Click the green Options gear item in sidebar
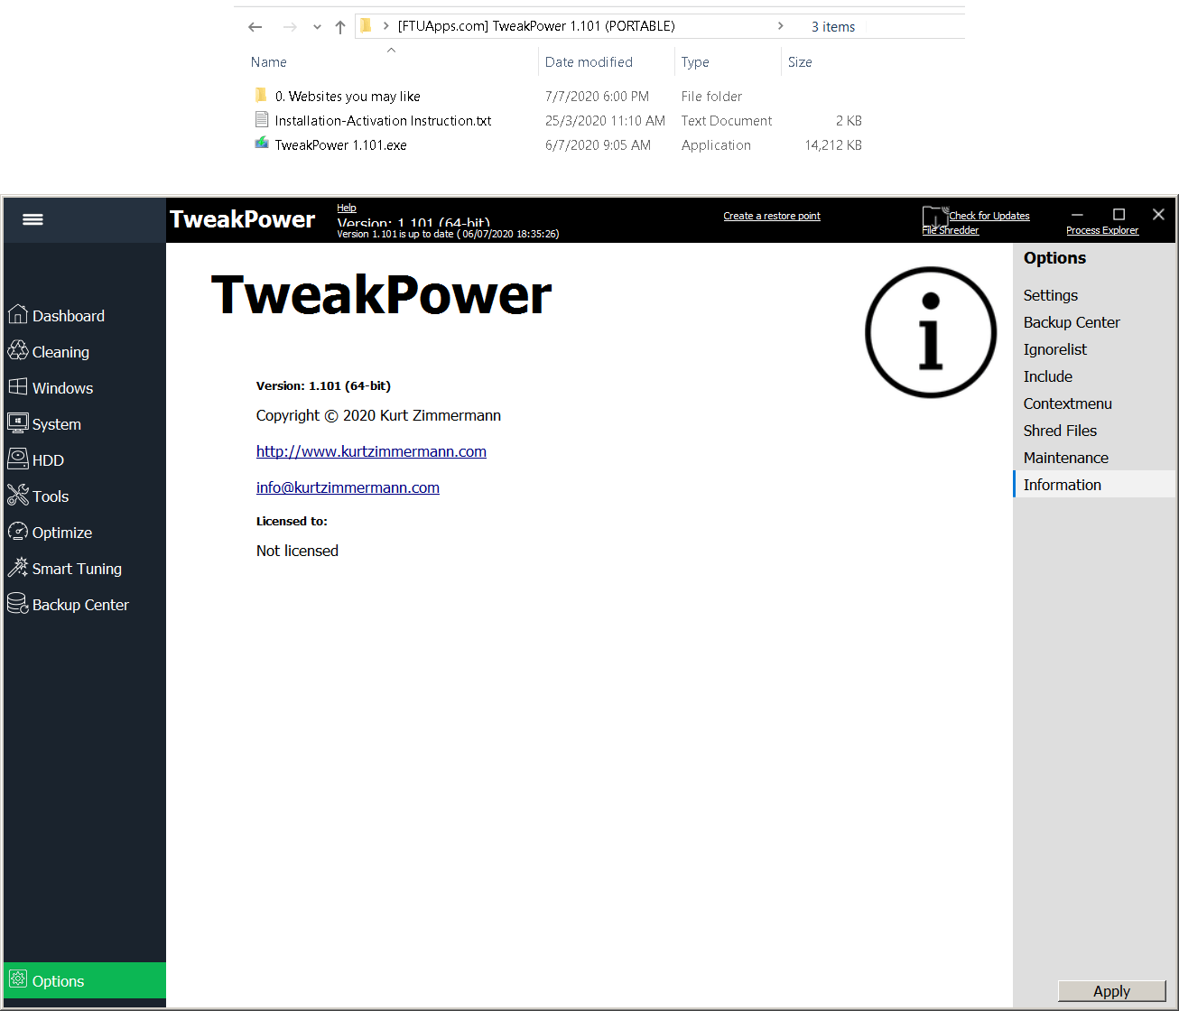Image resolution: width=1179 pixels, height=1011 pixels. [x=85, y=980]
